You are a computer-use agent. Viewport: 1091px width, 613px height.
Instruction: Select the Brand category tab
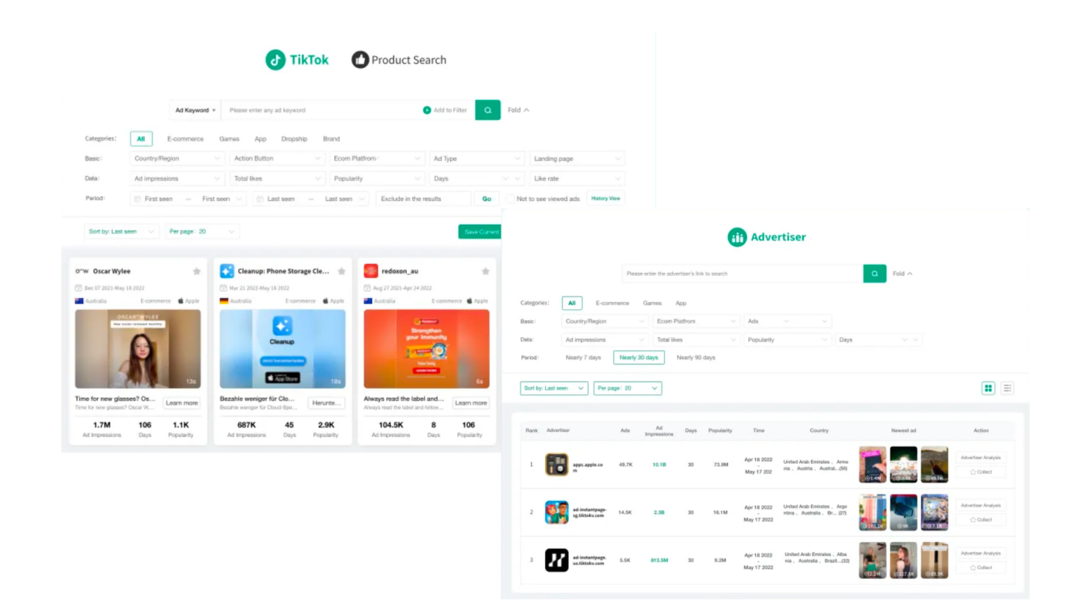pos(332,139)
